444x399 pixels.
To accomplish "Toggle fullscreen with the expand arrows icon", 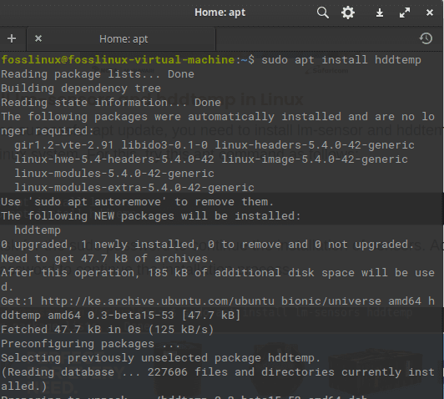I will coord(405,13).
